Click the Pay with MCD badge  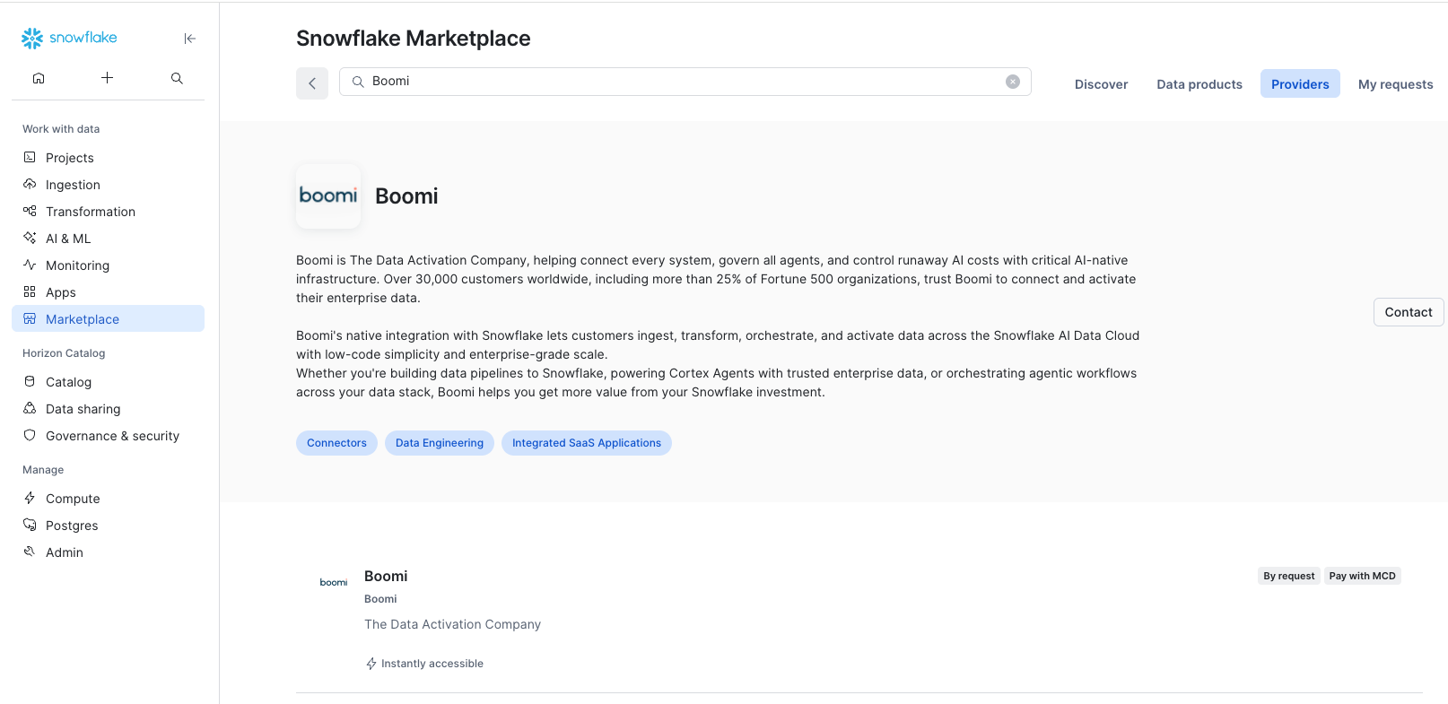[1363, 576]
